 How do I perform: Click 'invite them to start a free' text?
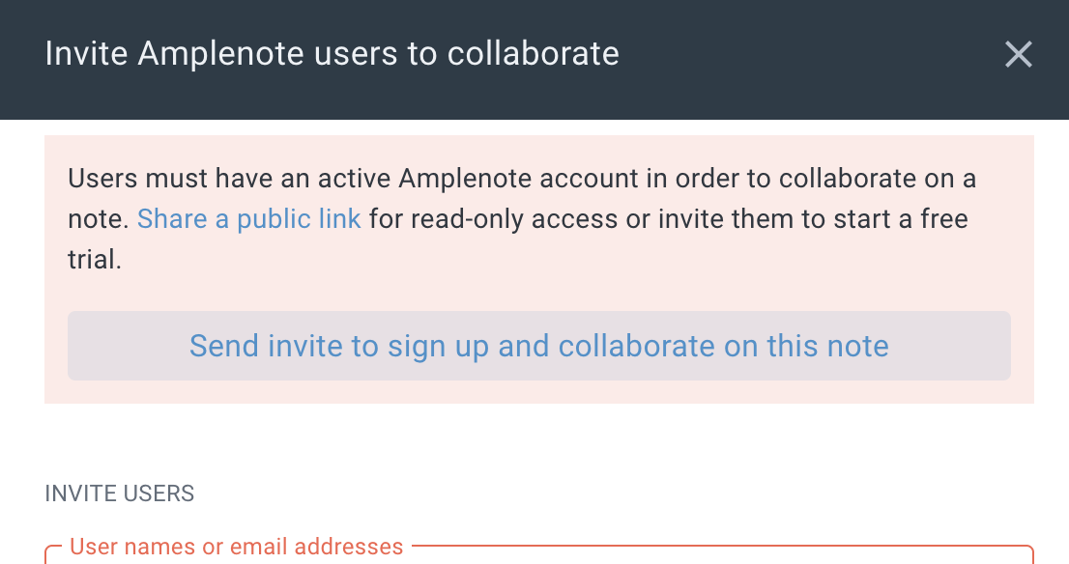coord(797,219)
